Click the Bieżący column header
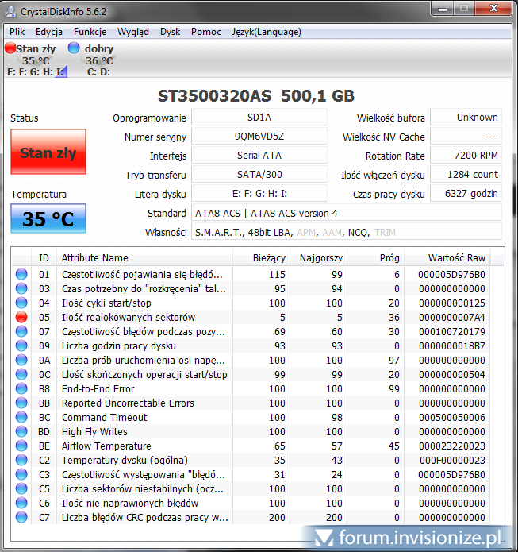Viewport: 518px width, 552px height. tap(269, 257)
